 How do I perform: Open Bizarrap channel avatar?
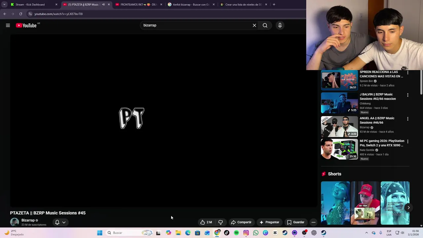pyautogui.click(x=15, y=222)
